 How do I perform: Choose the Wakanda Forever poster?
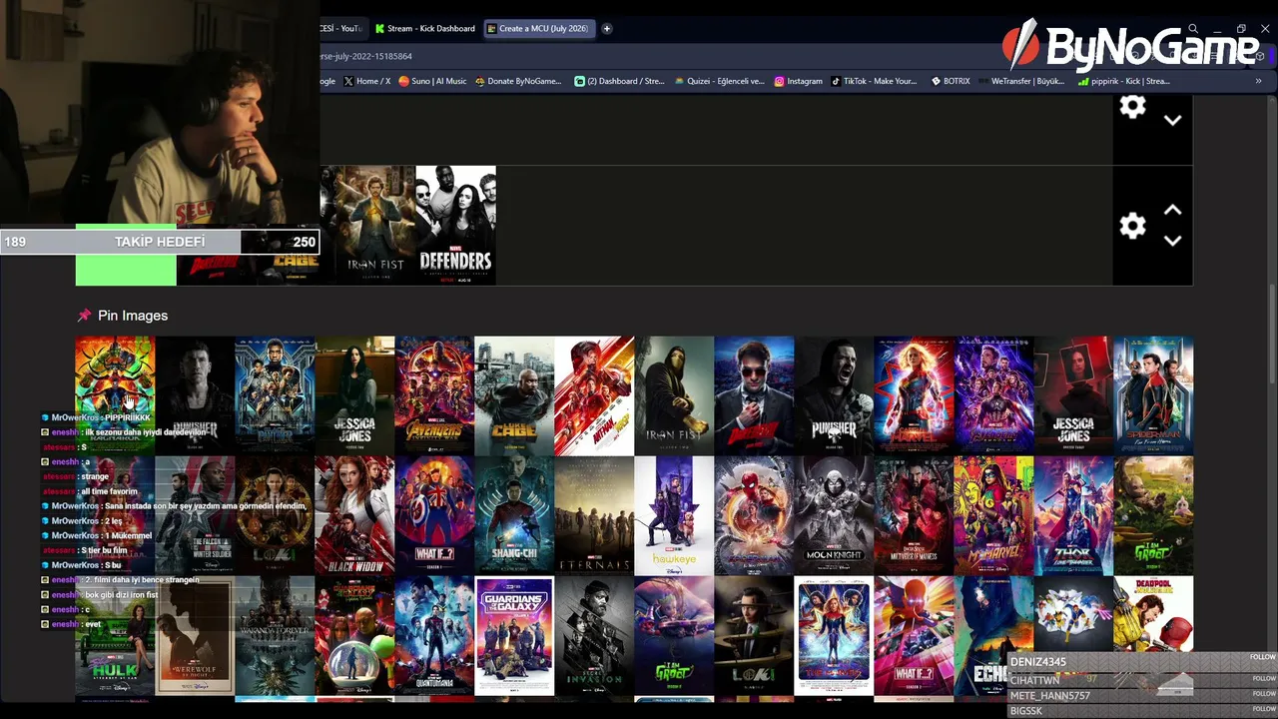pos(275,635)
